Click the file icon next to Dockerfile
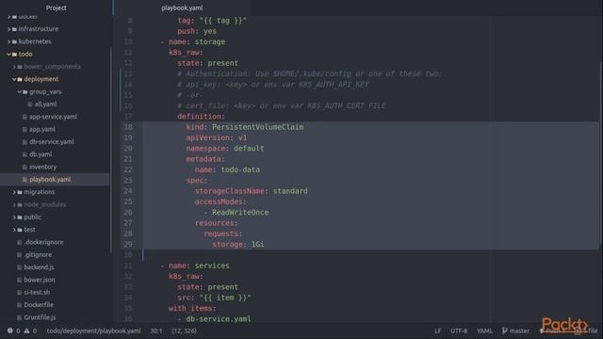The height and width of the screenshot is (339, 603). (x=19, y=305)
